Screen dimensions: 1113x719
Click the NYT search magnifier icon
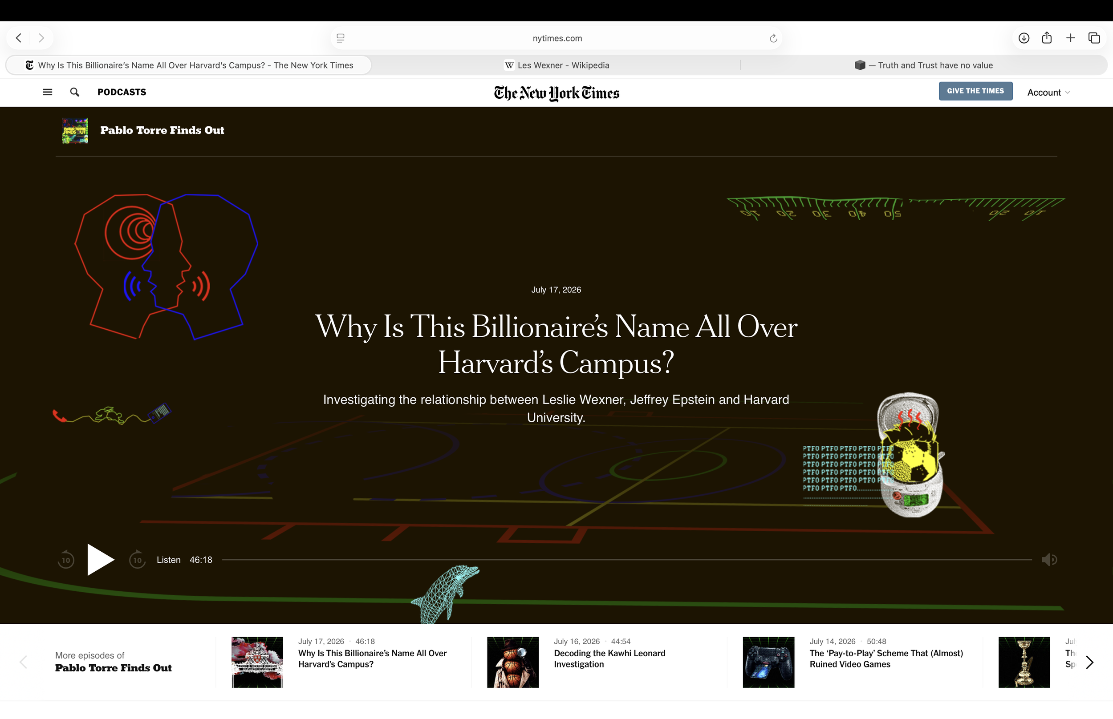[x=75, y=92]
